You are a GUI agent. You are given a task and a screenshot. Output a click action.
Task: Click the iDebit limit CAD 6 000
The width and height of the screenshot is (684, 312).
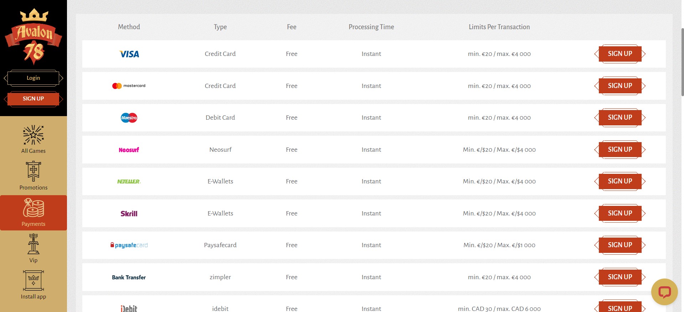[526, 309]
